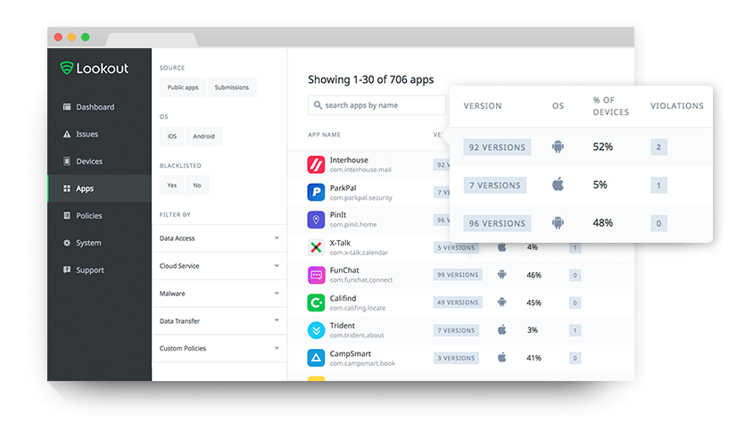
Task: Toggle the Submissions source filter
Action: 231,87
